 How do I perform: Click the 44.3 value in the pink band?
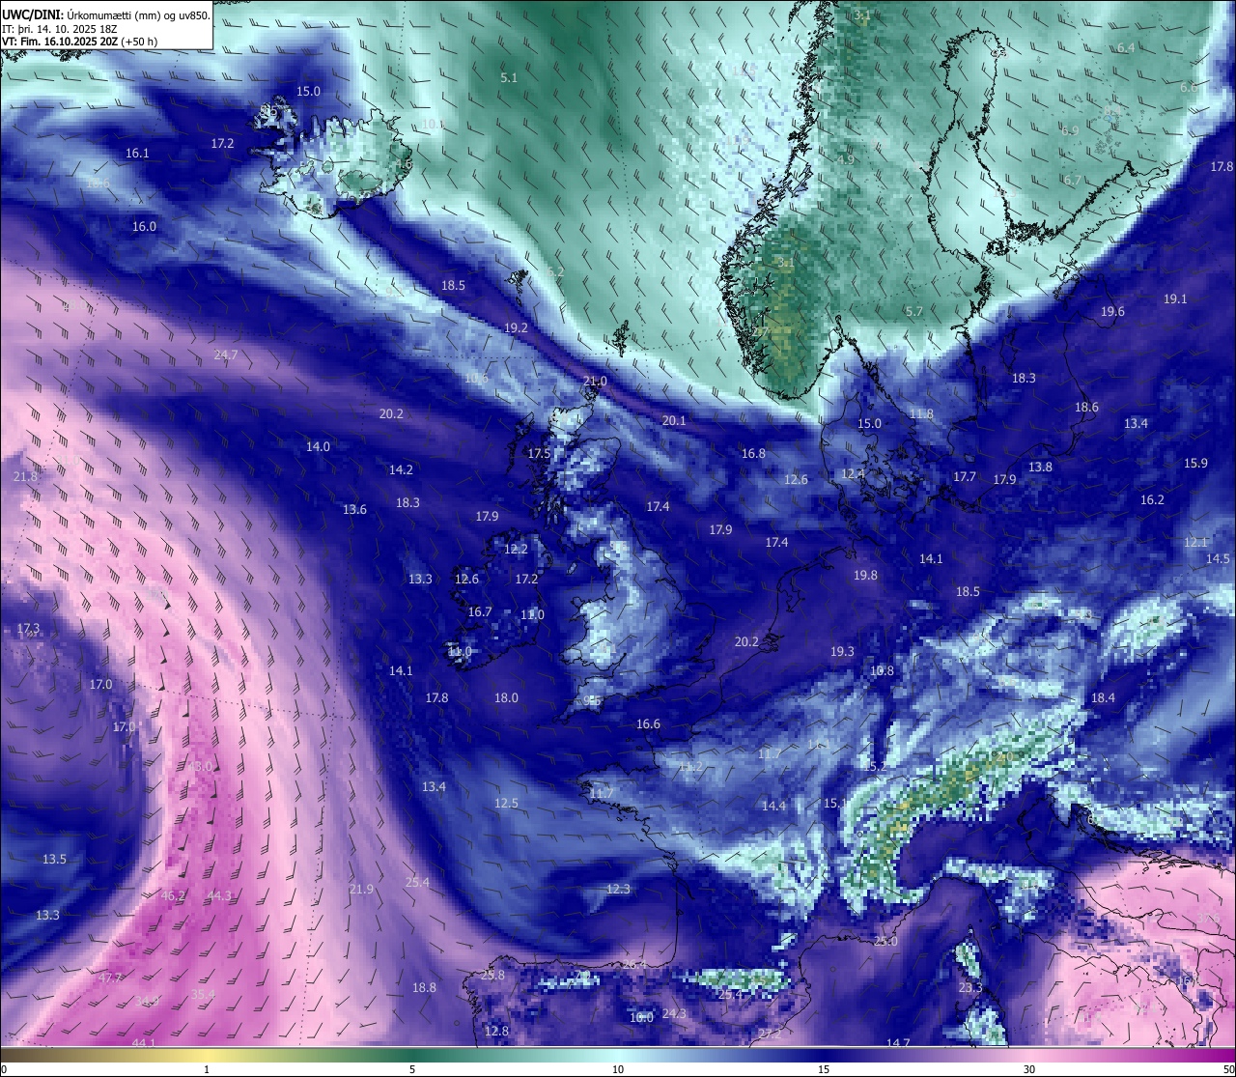(x=219, y=895)
